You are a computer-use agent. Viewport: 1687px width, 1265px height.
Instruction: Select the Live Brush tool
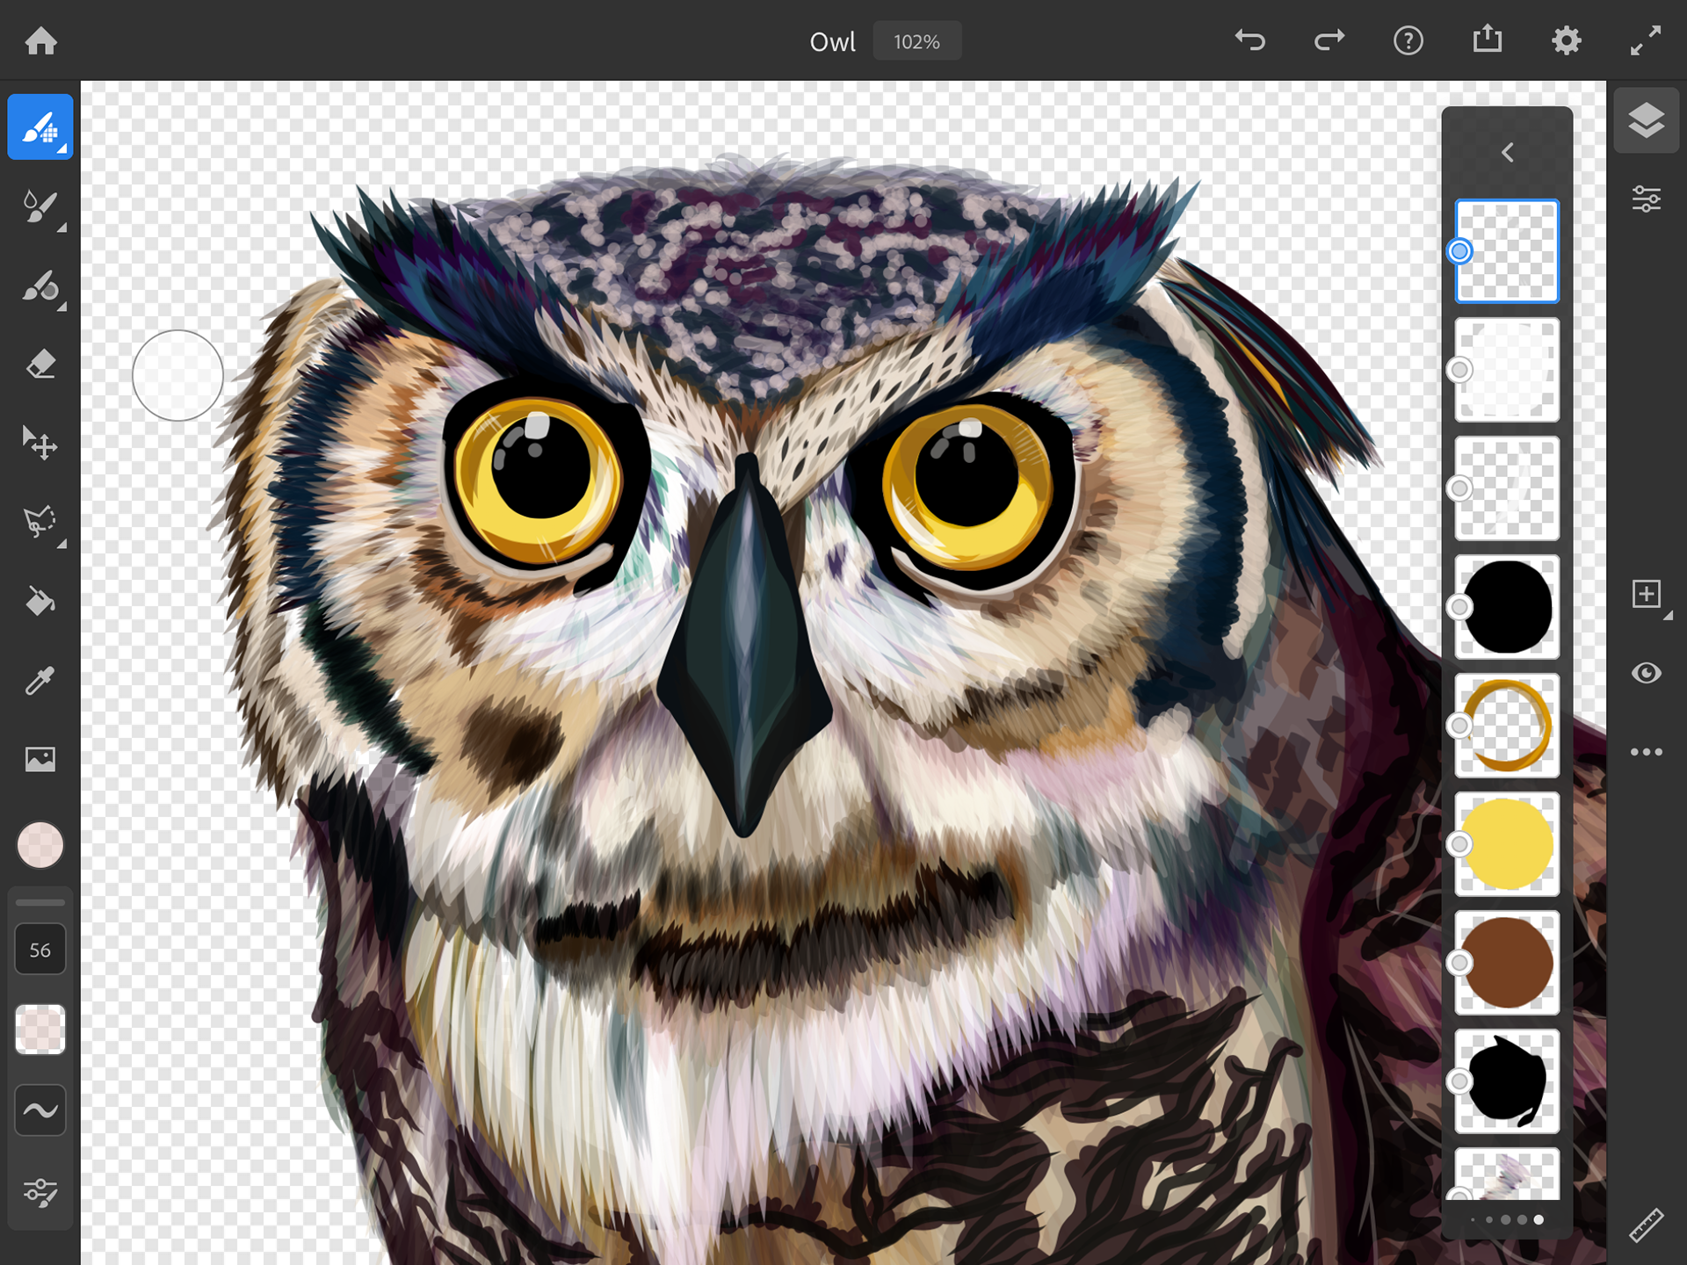tap(40, 207)
